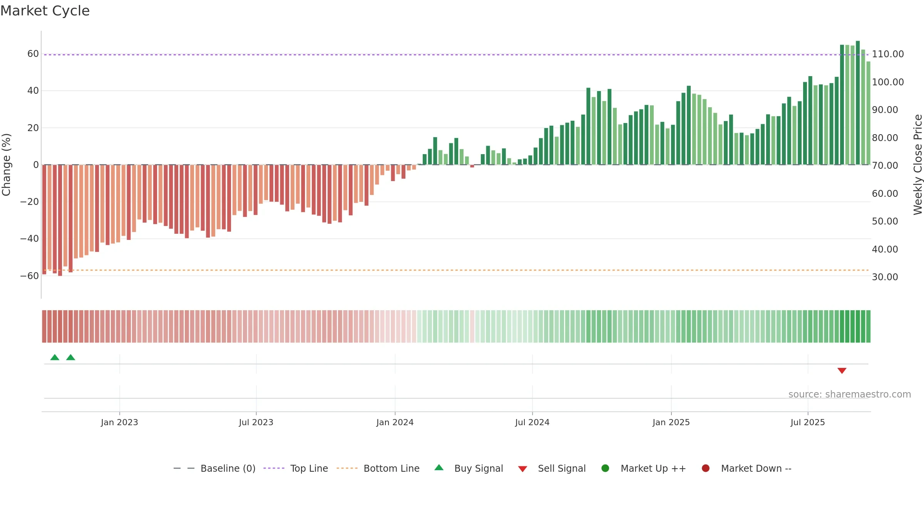
Task: Click the Market Up ++ green dot
Action: click(x=605, y=468)
